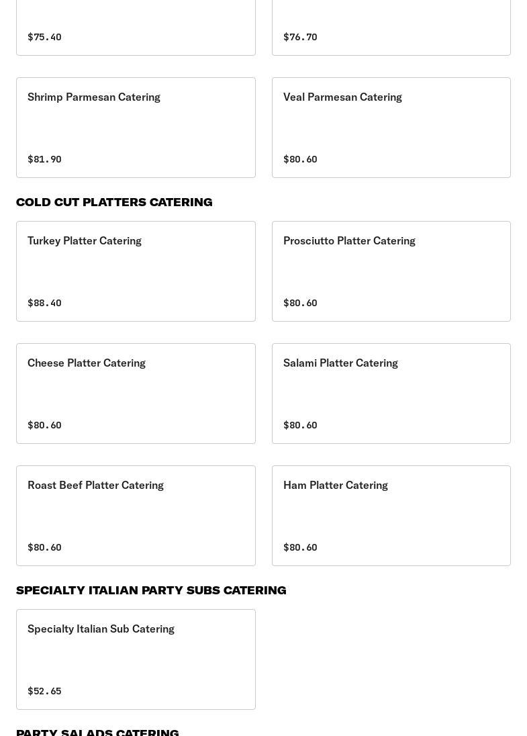Open the Roast Beef Platter Catering card

(x=136, y=515)
